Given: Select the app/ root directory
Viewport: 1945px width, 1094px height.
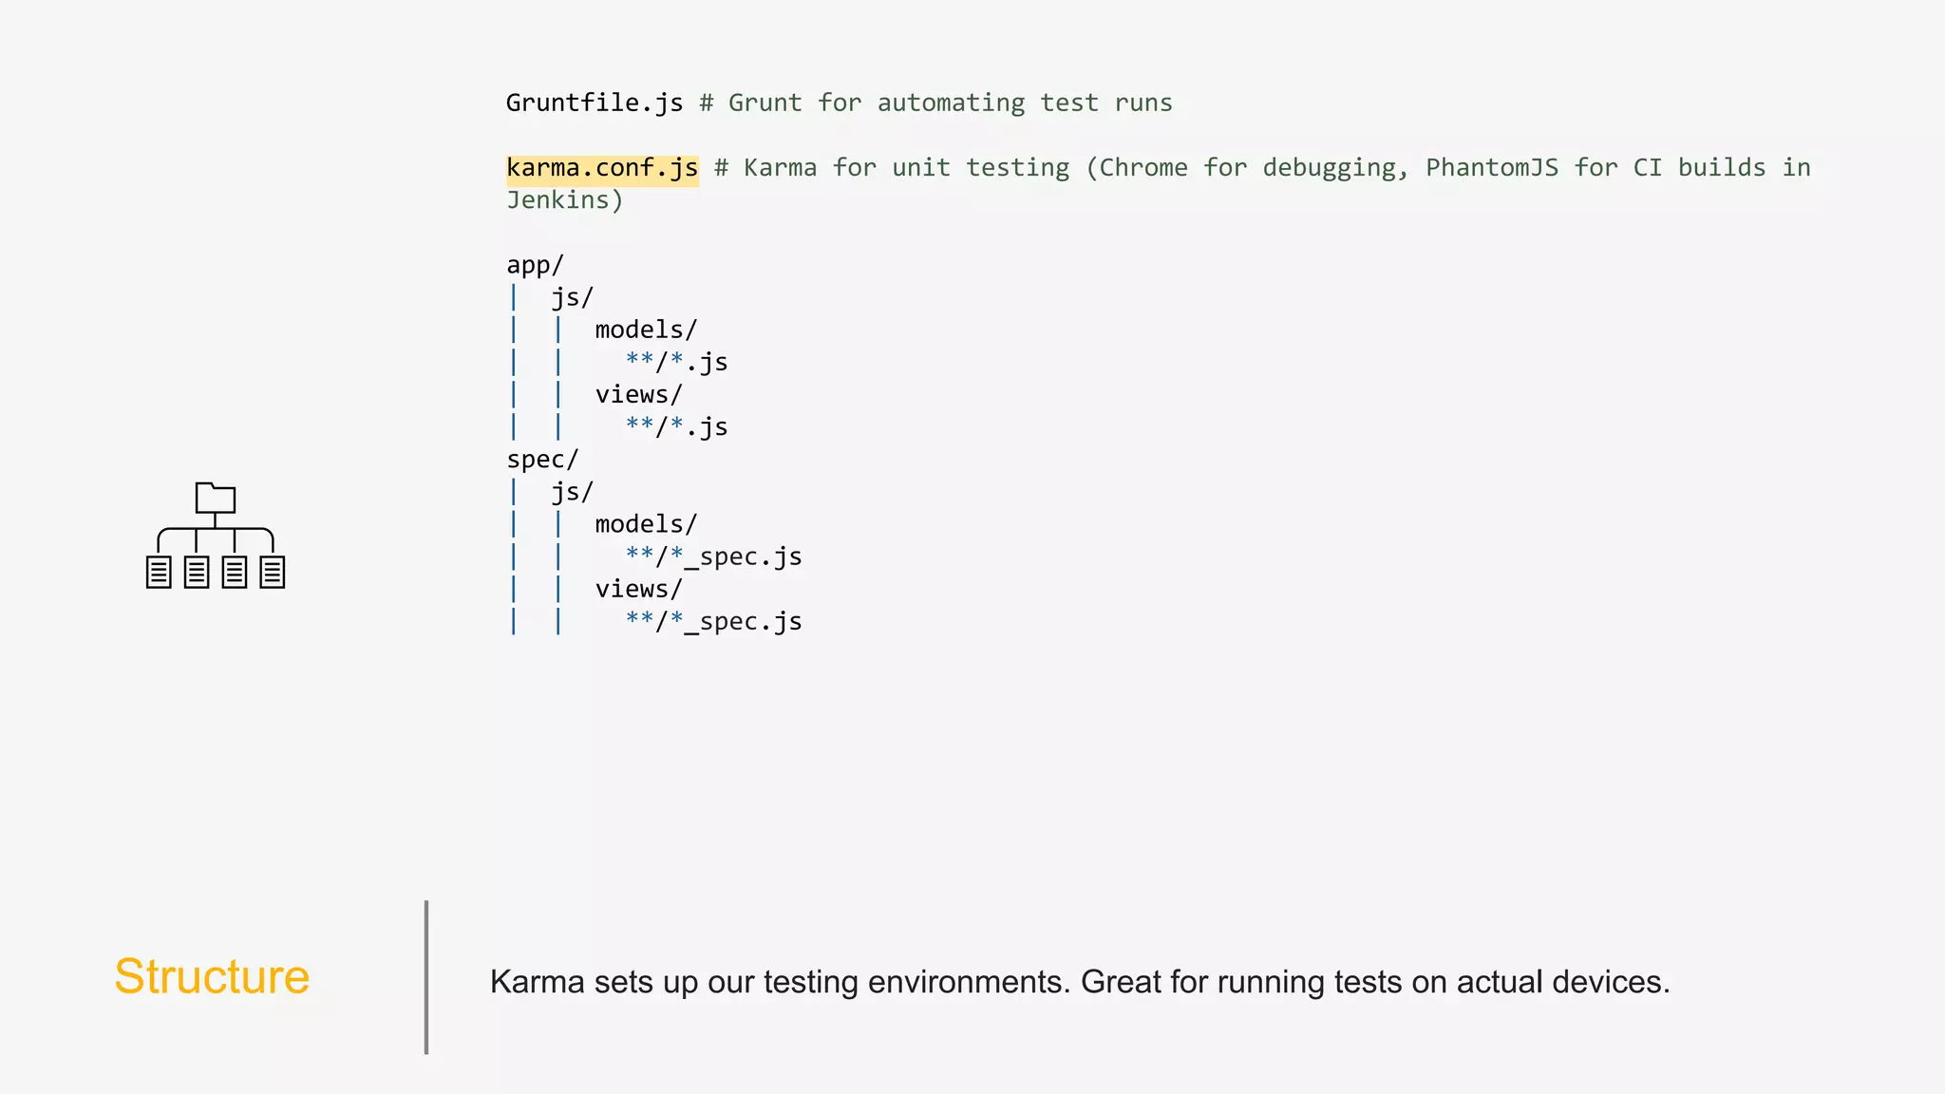Looking at the screenshot, I should 535,265.
